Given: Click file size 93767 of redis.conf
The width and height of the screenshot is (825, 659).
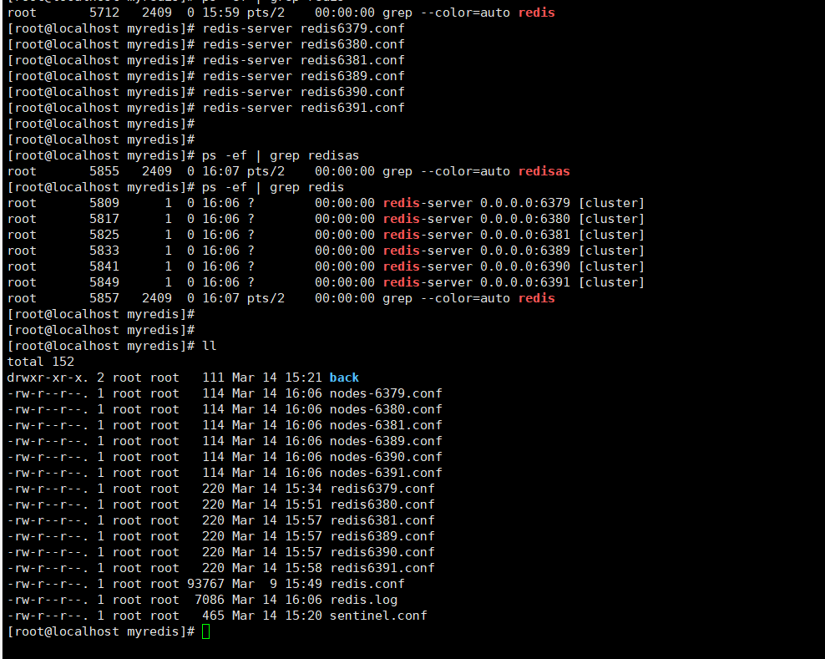Looking at the screenshot, I should [x=205, y=584].
